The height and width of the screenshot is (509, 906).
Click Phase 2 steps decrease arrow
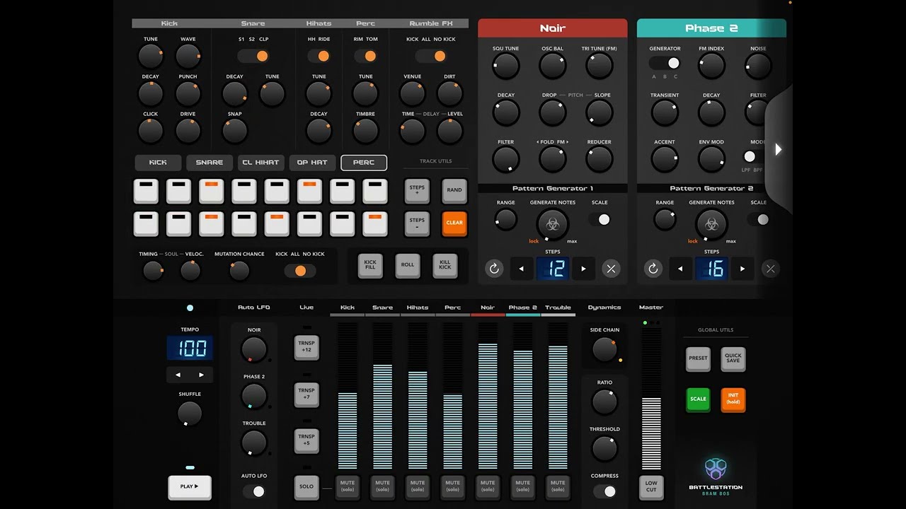(x=681, y=269)
